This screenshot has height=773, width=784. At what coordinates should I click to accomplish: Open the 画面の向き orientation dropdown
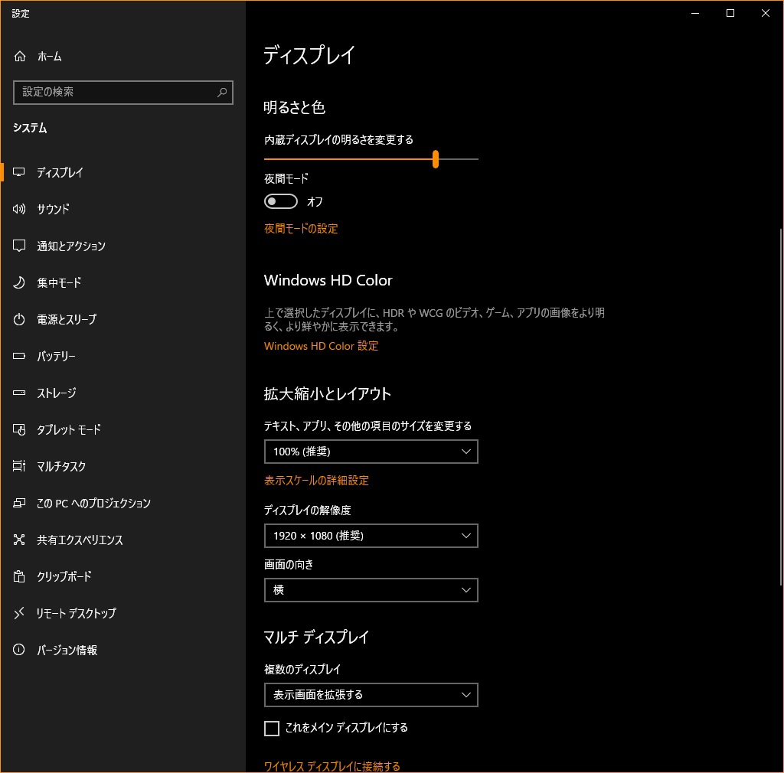(x=371, y=590)
